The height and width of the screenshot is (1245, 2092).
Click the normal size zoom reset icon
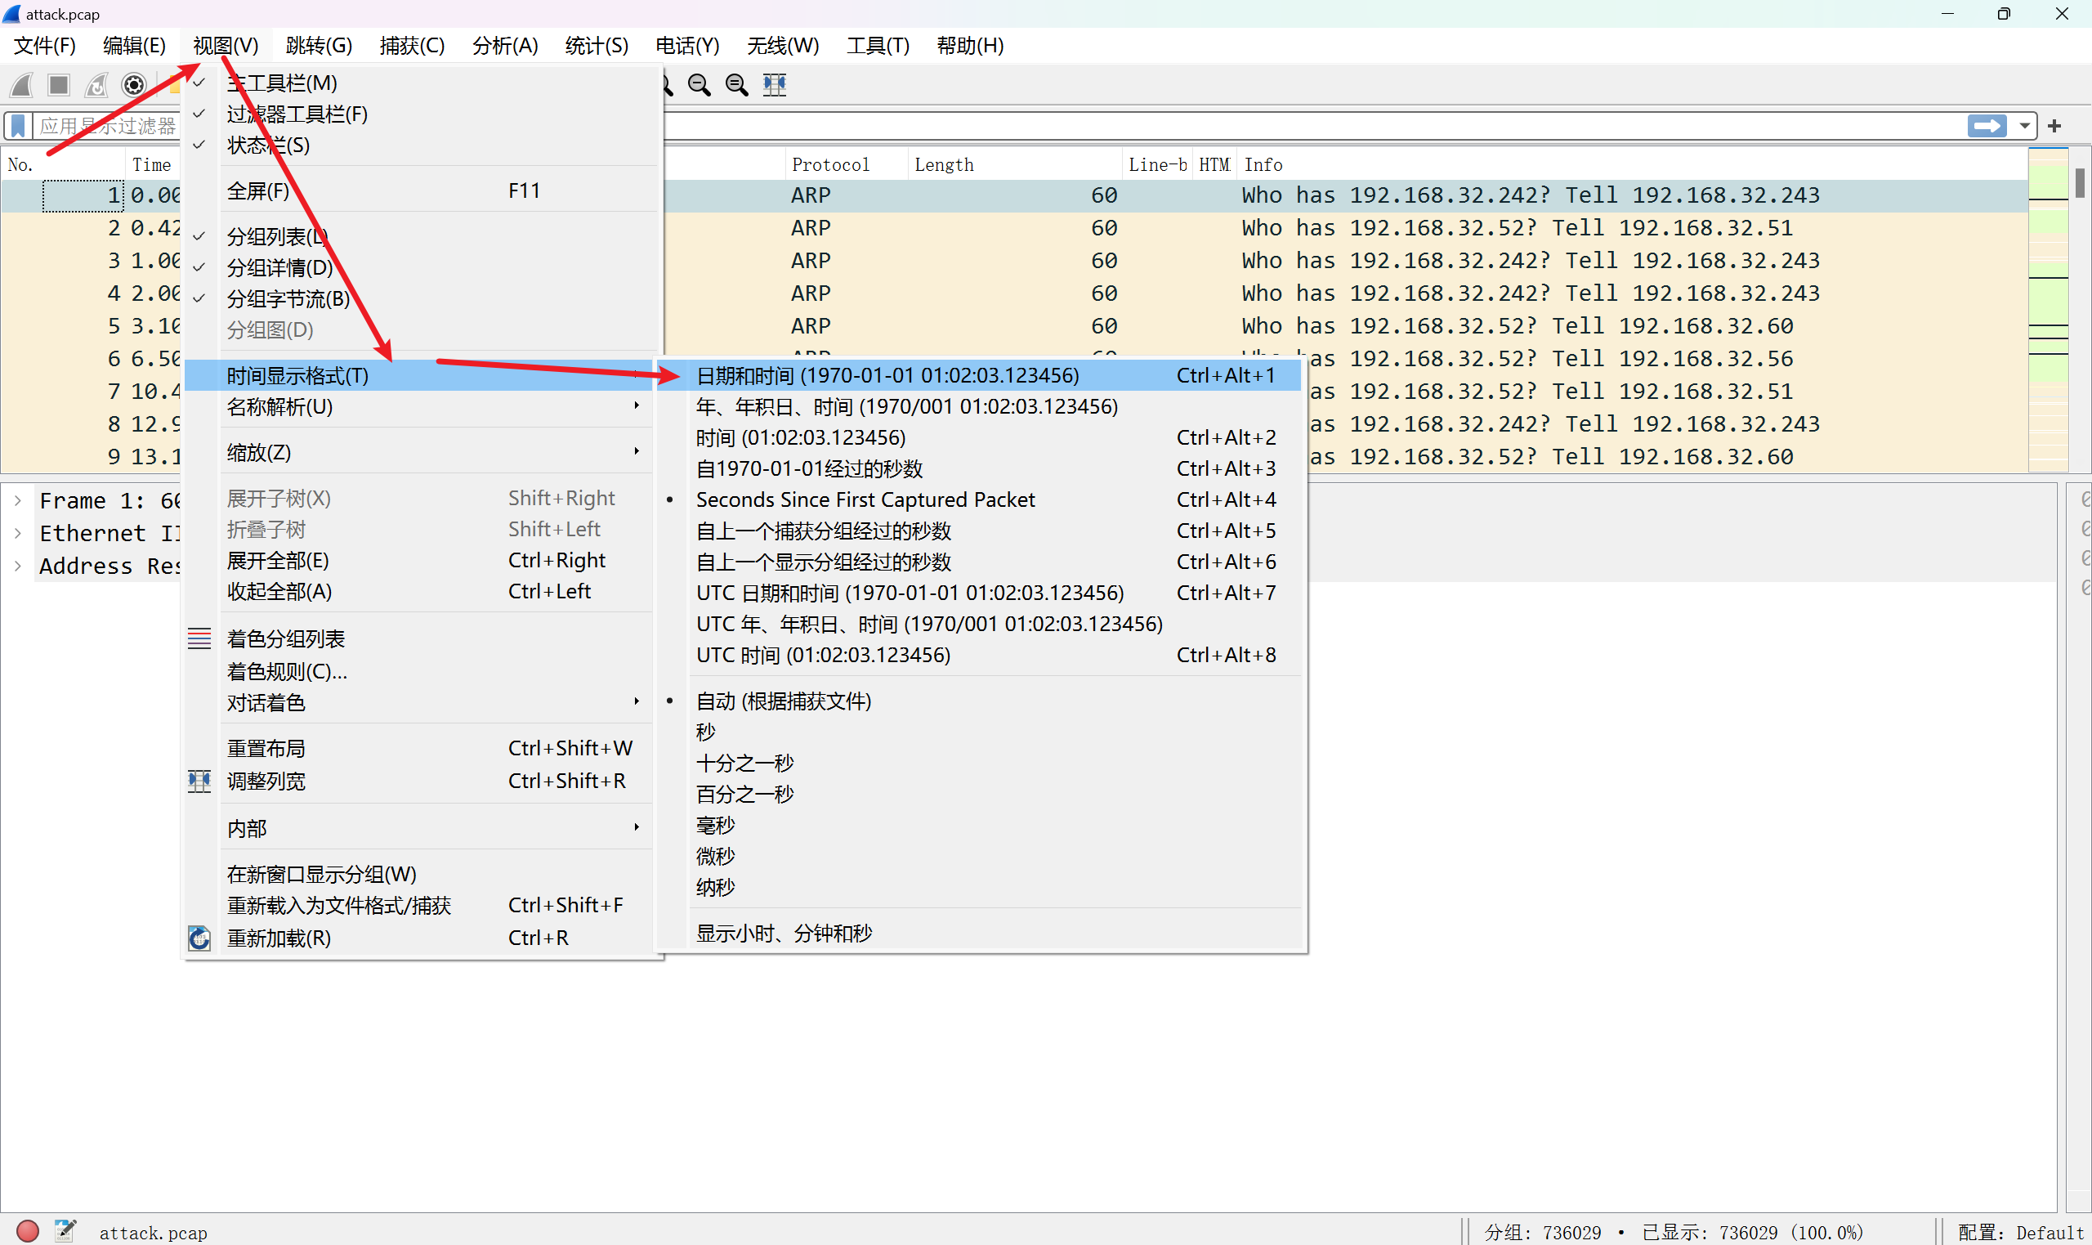point(737,85)
